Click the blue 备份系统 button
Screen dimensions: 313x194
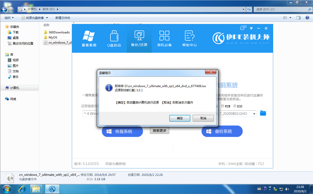pyautogui.click(x=222, y=131)
